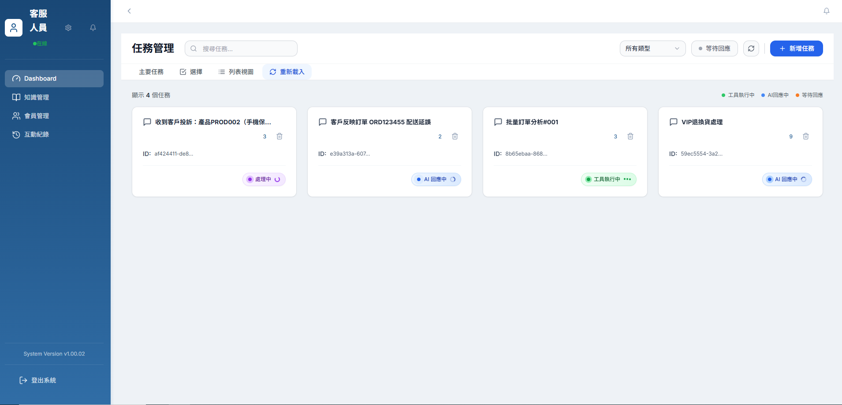Open the 所有類型 type dropdown
Image resolution: width=842 pixels, height=405 pixels.
652,48
